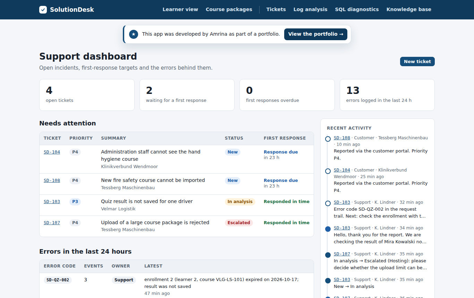Open the SD-104 link in Recent activity
474x298 pixels.
pyautogui.click(x=342, y=170)
